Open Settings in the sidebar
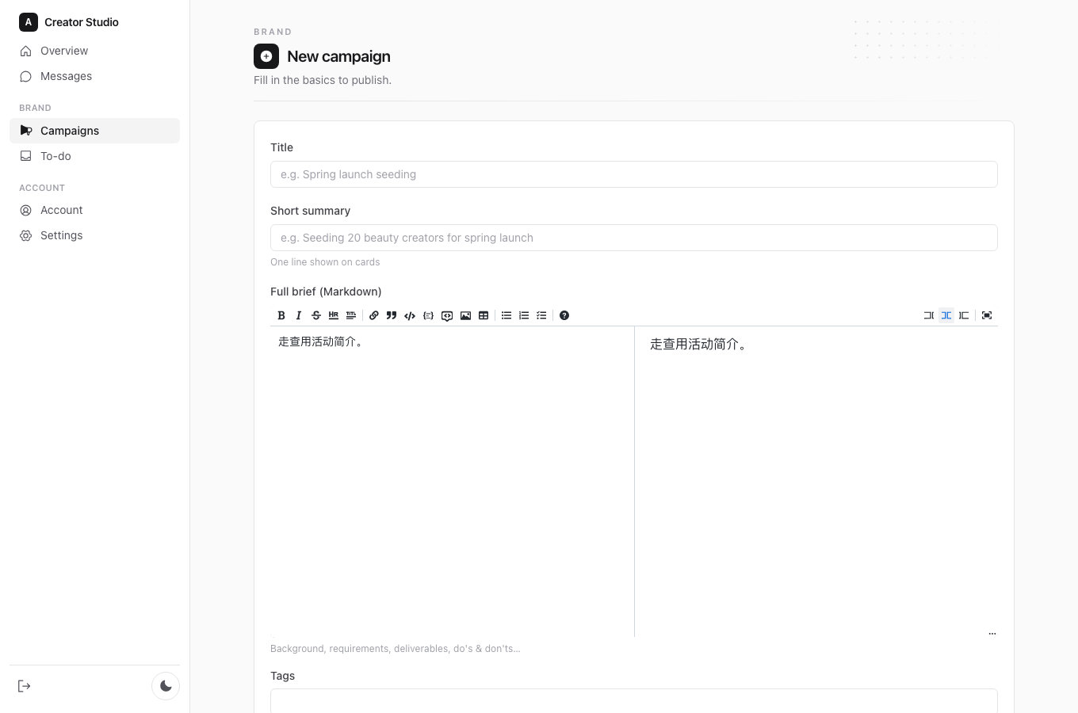1078x713 pixels. pos(94,235)
